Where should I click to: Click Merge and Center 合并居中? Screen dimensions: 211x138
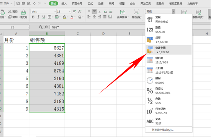[x=123, y=14]
